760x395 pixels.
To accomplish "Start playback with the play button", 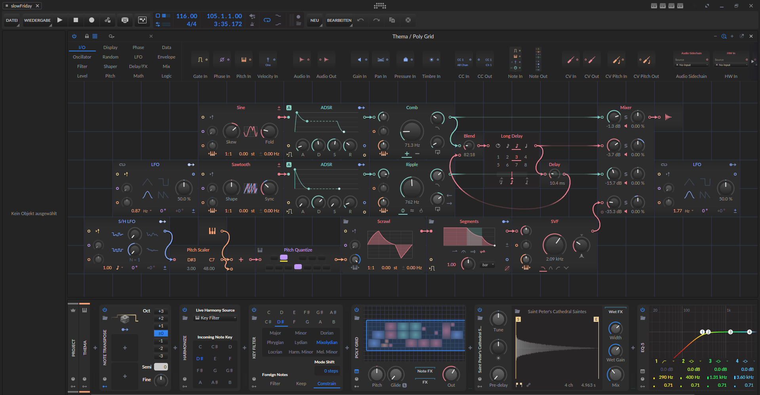I will (60, 20).
